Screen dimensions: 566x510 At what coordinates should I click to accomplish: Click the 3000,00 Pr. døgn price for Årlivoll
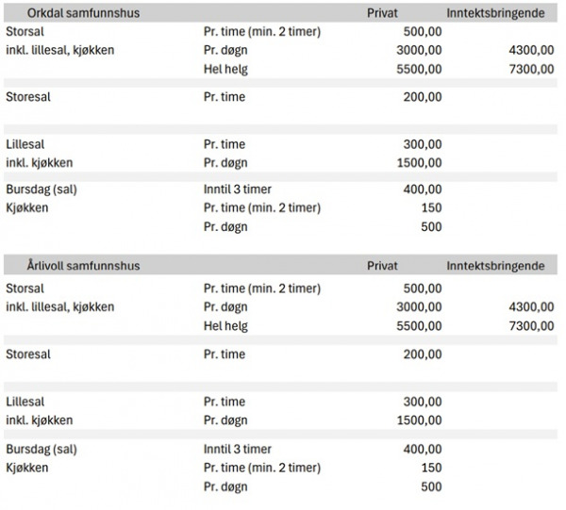(x=417, y=307)
